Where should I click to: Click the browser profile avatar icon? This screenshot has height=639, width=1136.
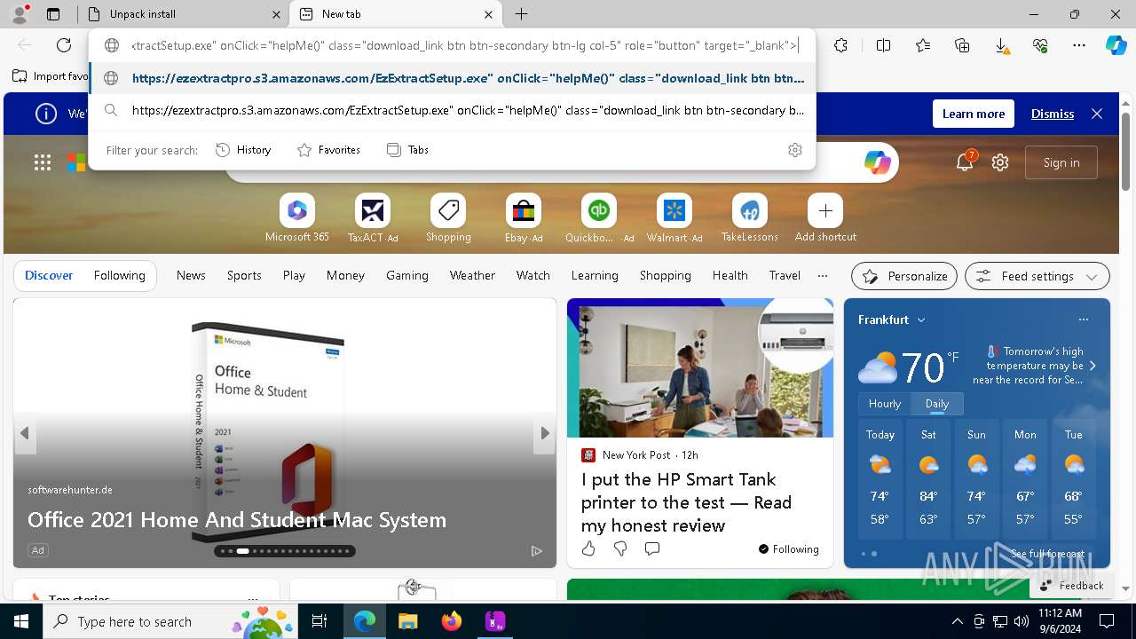(x=20, y=13)
